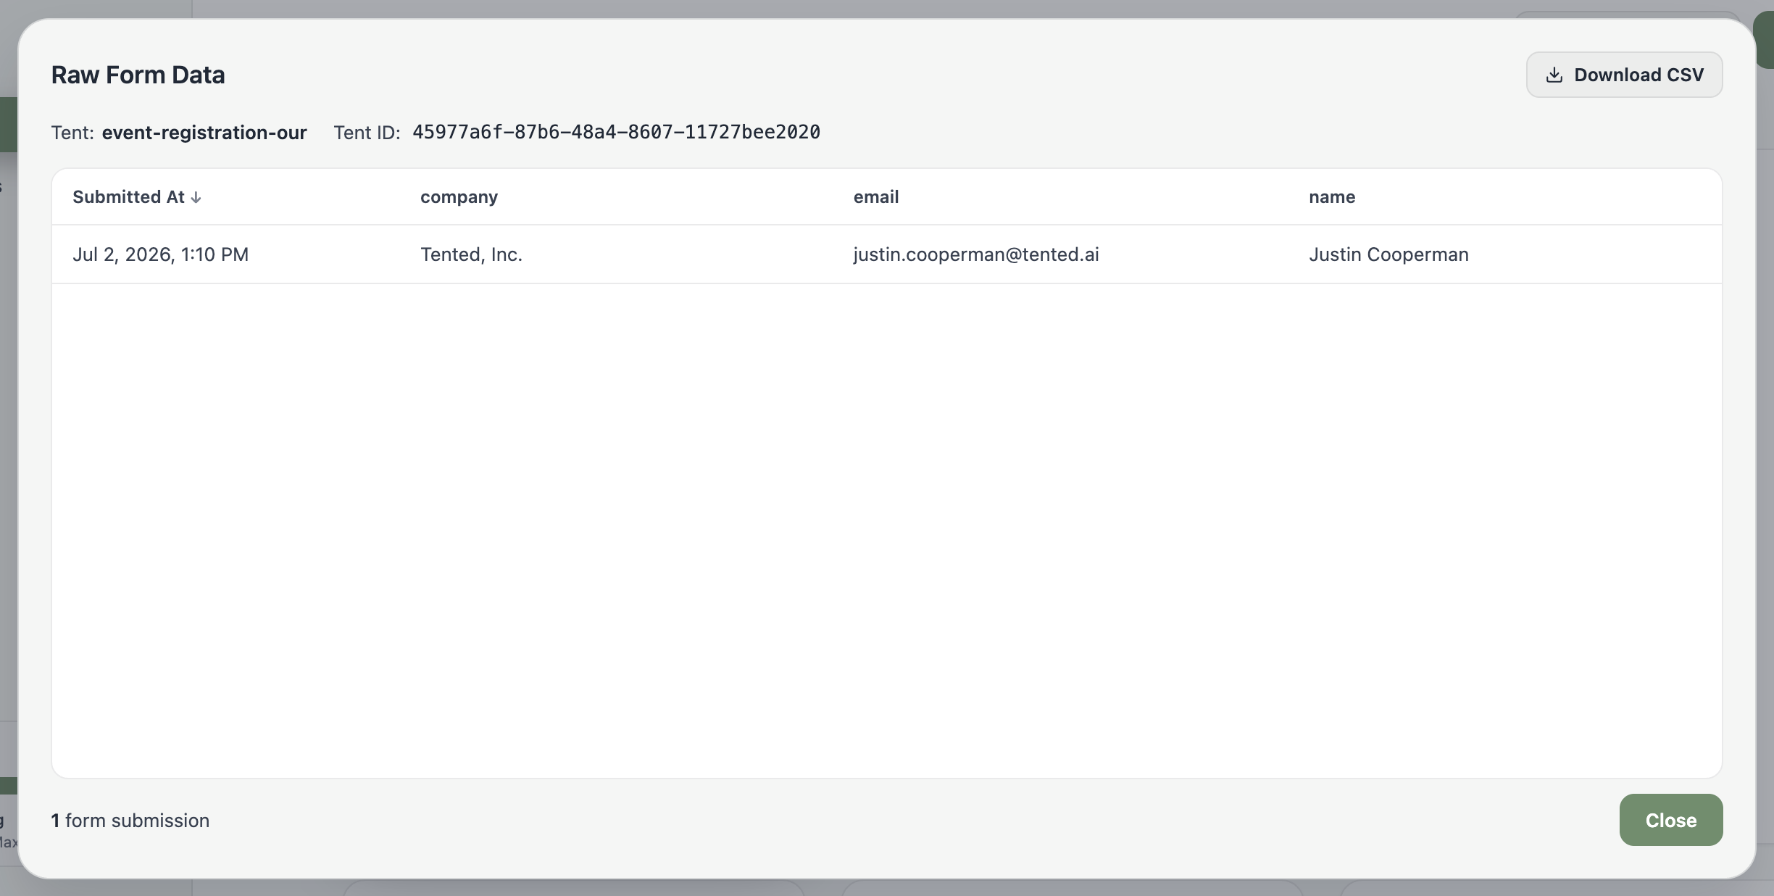Close the Raw Form Data dialog

(x=1670, y=820)
